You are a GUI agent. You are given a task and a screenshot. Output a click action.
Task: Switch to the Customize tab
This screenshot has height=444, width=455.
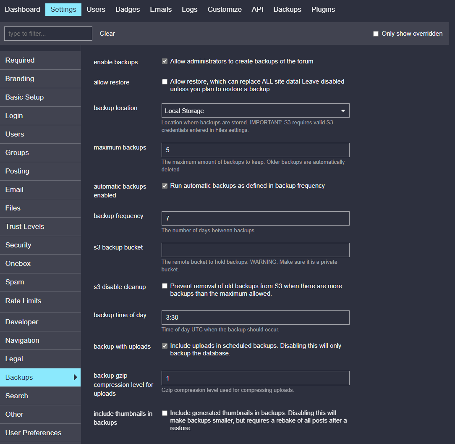224,9
